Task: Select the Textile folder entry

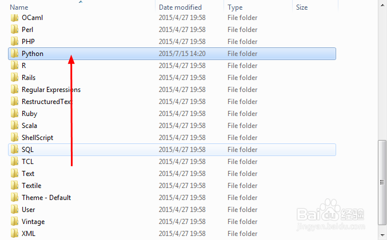Action: (x=172, y=186)
